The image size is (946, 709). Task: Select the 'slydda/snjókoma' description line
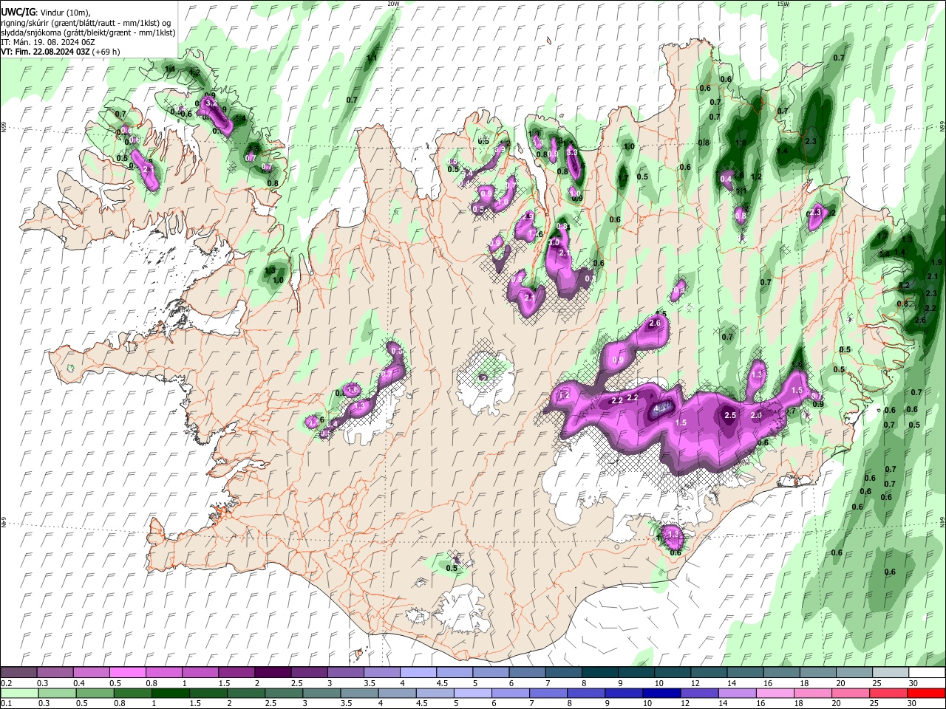tap(89, 32)
